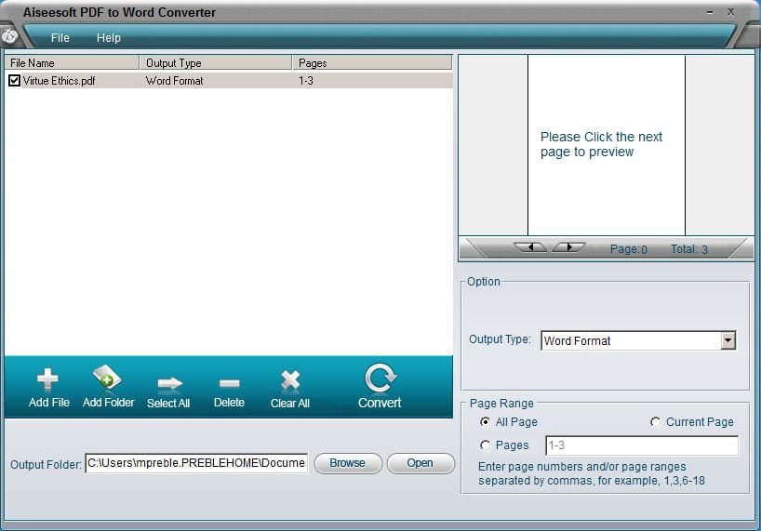Click the Clear All X icon
Screen dimensions: 761x531
tap(290, 380)
